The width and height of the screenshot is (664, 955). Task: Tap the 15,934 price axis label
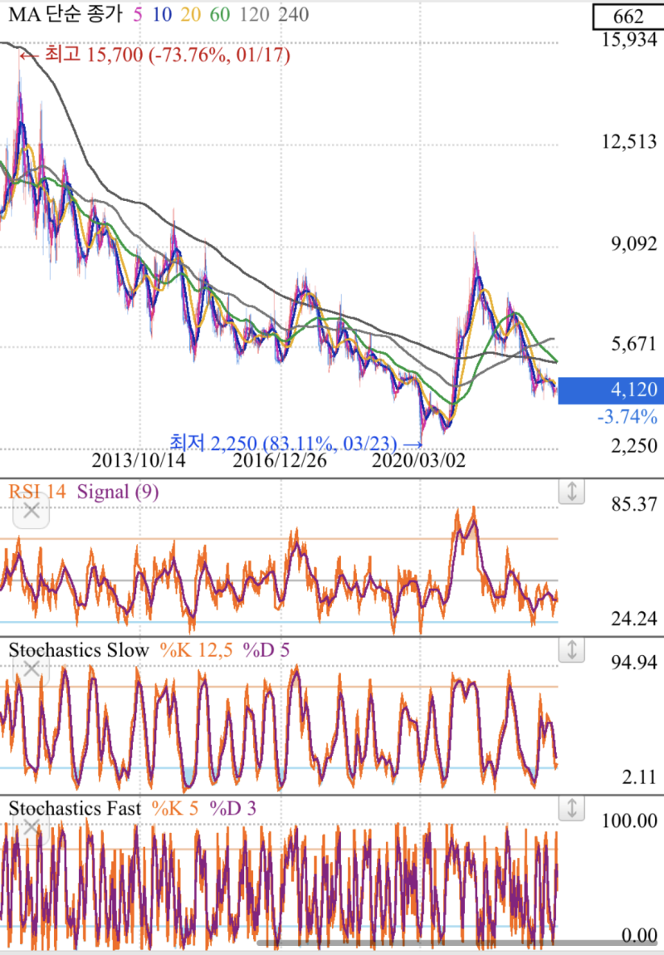point(629,40)
